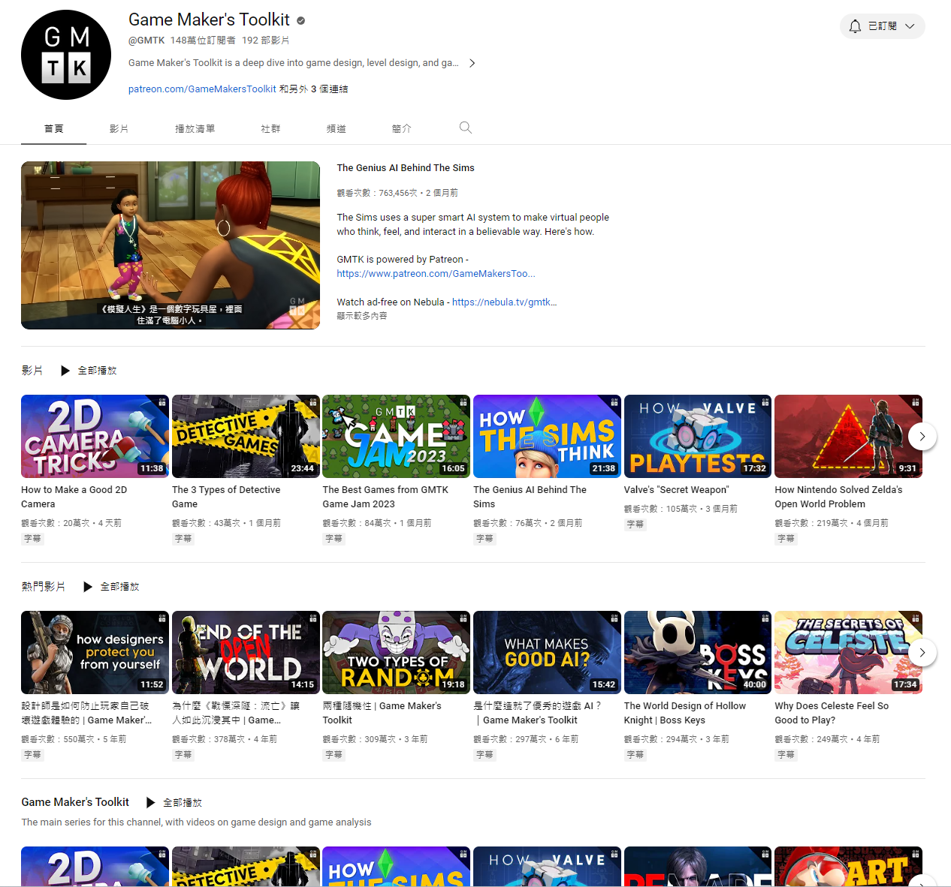Click title 兩種隨機性 | Game Maker's Toolkit
The image size is (951, 887).
(382, 713)
